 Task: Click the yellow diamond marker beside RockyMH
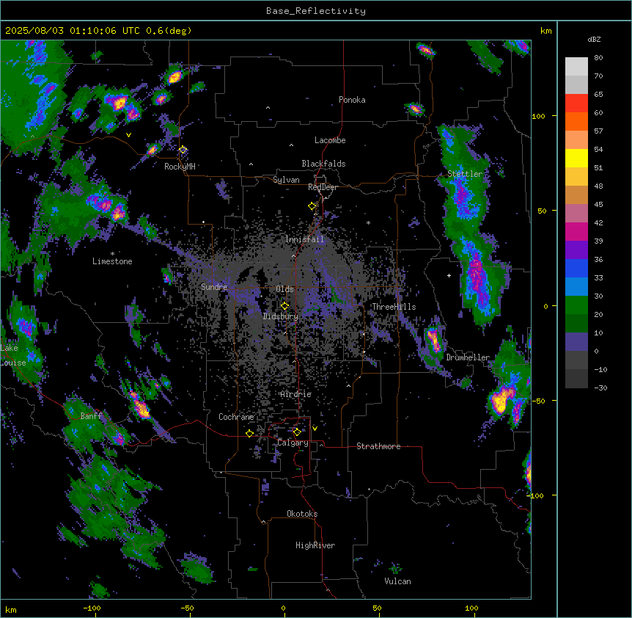pos(183,150)
